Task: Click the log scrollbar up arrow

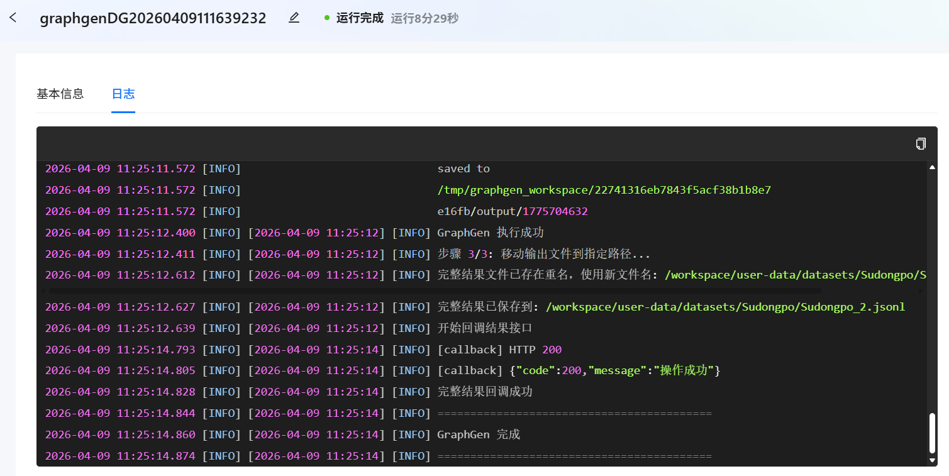Action: 932,168
